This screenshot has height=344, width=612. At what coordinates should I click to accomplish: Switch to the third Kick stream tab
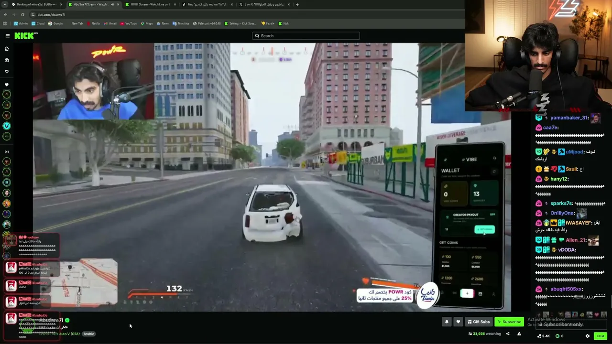[150, 4]
